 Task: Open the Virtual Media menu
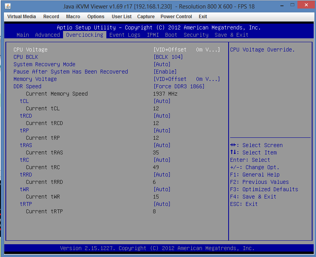pos(22,17)
